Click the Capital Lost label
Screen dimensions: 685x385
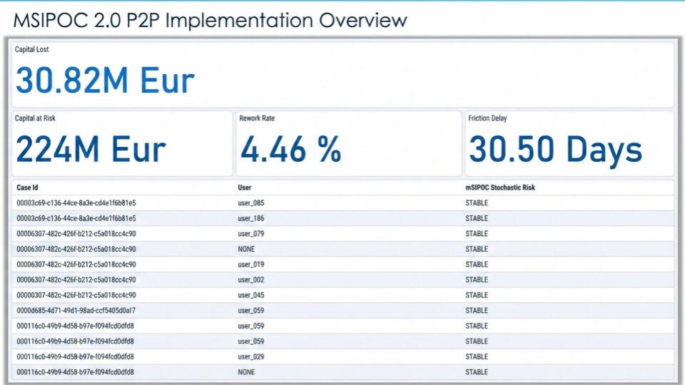point(32,50)
